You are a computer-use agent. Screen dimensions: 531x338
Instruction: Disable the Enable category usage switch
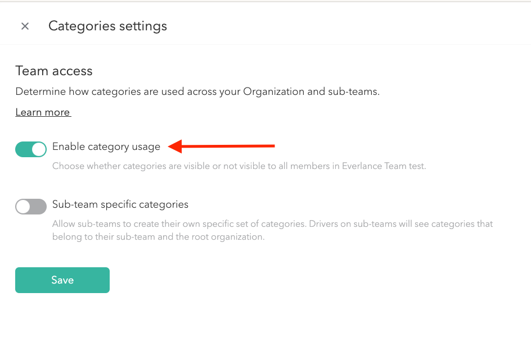pyautogui.click(x=31, y=149)
